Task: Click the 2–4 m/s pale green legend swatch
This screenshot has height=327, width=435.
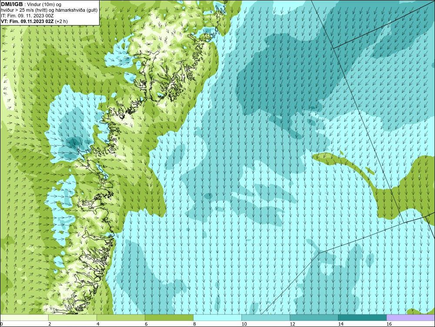Action: point(73,317)
